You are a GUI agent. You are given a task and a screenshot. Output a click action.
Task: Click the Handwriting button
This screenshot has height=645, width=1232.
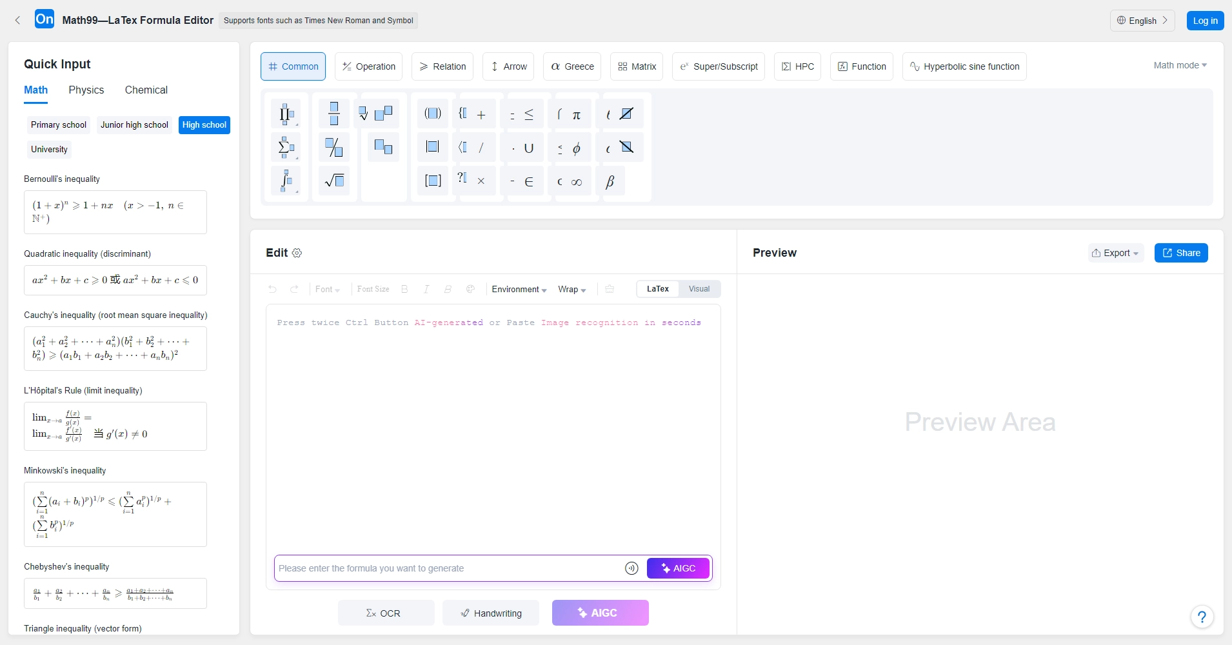491,613
